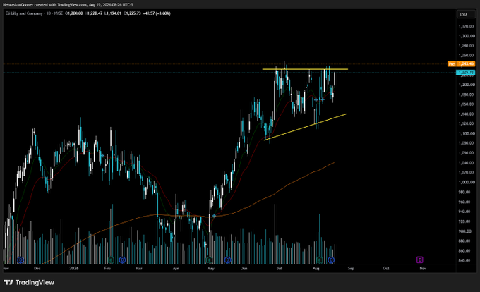Click the high value H1,228.47
This screenshot has width=480, height=292.
click(x=93, y=13)
